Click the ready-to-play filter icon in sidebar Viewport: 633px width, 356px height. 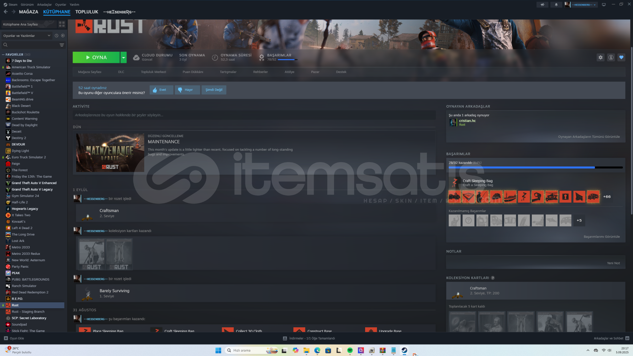[63, 36]
